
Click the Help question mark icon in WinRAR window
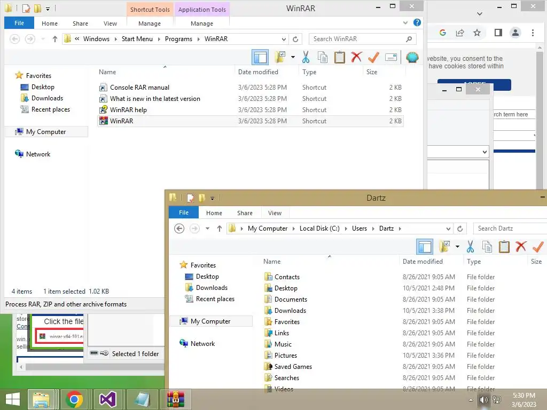pos(417,22)
